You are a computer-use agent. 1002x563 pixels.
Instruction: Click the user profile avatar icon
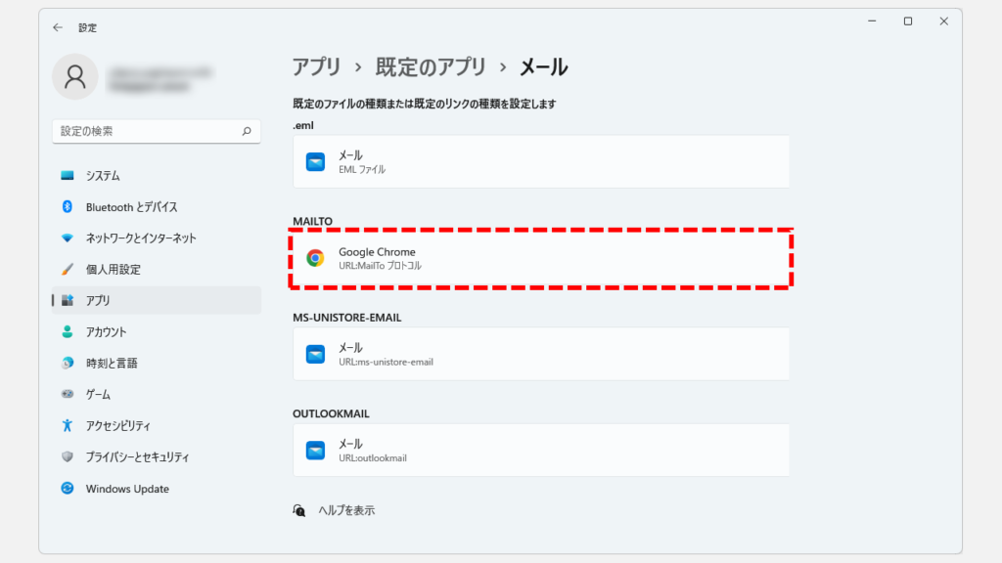coord(75,77)
